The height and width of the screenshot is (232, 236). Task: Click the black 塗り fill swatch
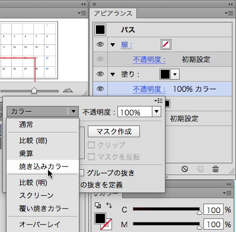click(x=165, y=74)
